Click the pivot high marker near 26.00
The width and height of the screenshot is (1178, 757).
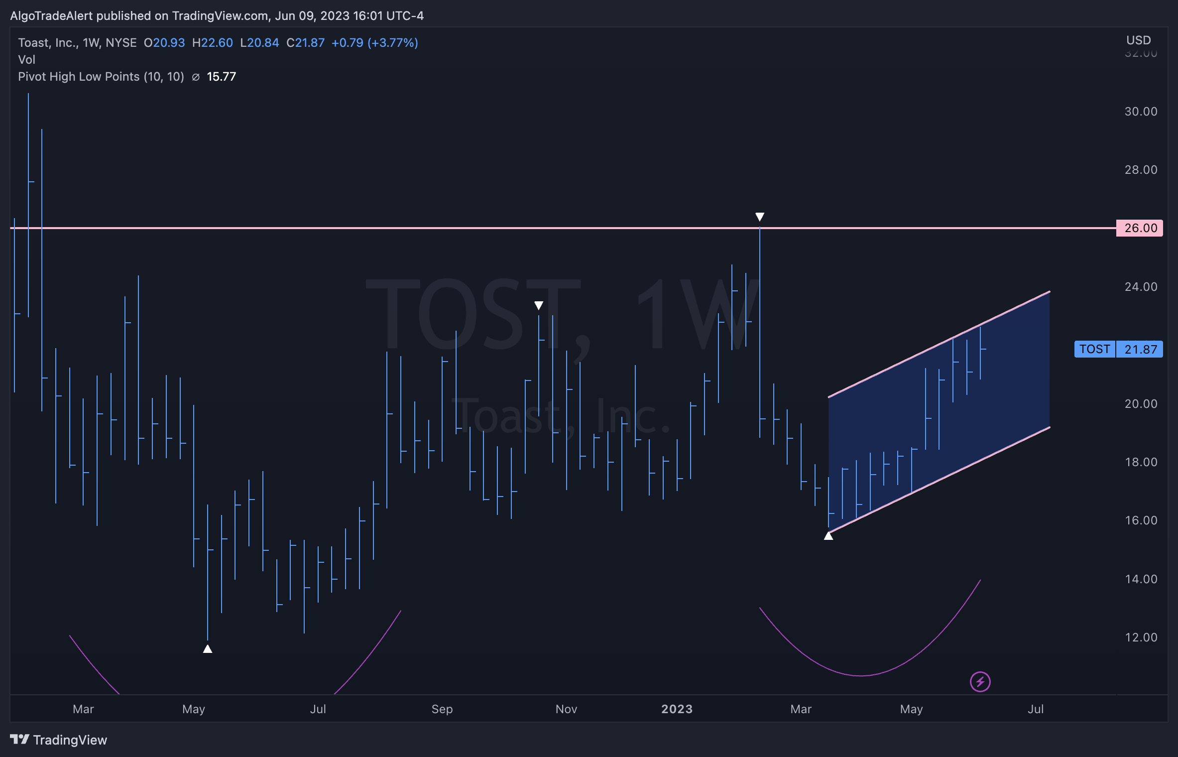tap(760, 217)
